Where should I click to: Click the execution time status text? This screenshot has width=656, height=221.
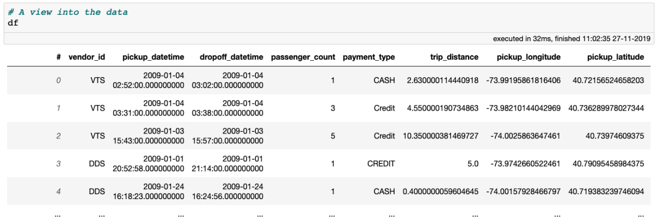coord(571,39)
